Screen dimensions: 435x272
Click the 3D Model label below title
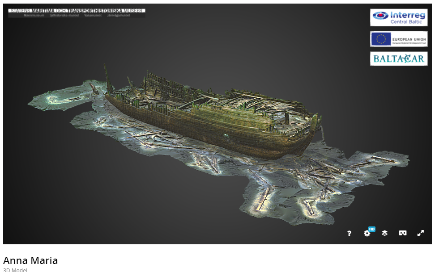(15, 270)
